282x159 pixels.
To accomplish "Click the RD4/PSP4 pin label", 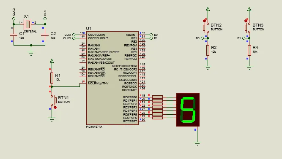I will coord(130,111).
